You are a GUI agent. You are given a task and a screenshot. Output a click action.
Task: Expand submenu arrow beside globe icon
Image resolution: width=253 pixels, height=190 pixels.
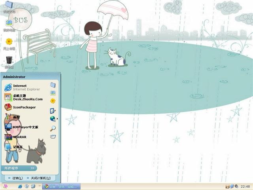point(57,119)
